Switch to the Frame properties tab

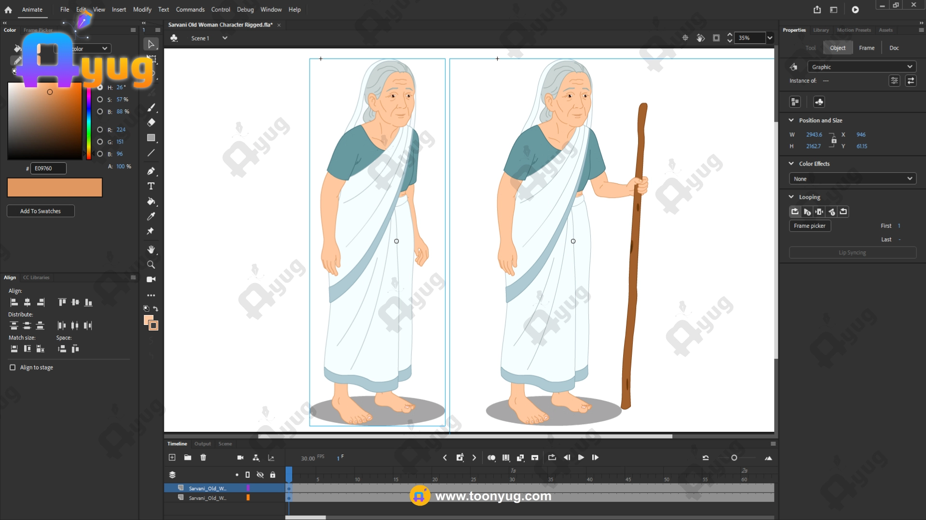coord(866,48)
